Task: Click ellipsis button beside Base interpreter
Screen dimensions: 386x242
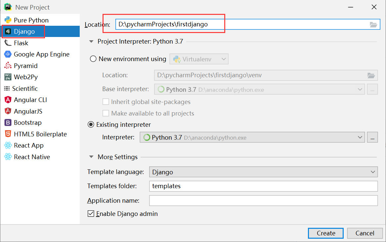Action: (372, 89)
